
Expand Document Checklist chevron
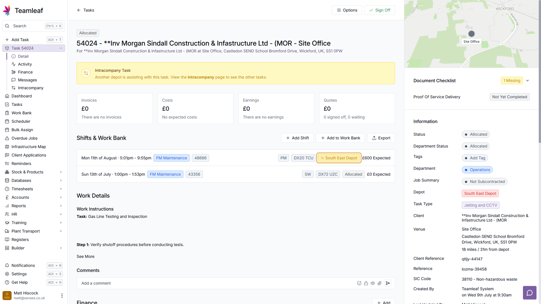coord(527,81)
